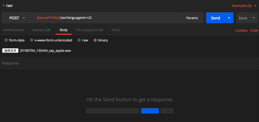Open the POST method dropdown
This screenshot has width=259, height=122.
tap(17, 18)
